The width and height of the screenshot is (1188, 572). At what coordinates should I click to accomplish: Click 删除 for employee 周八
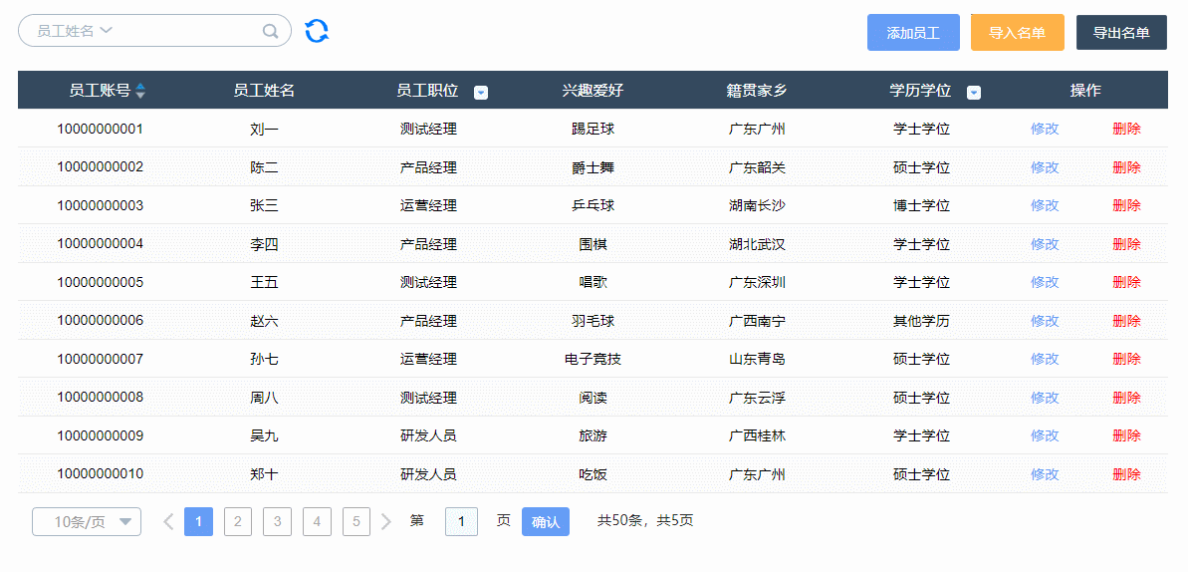pos(1126,398)
